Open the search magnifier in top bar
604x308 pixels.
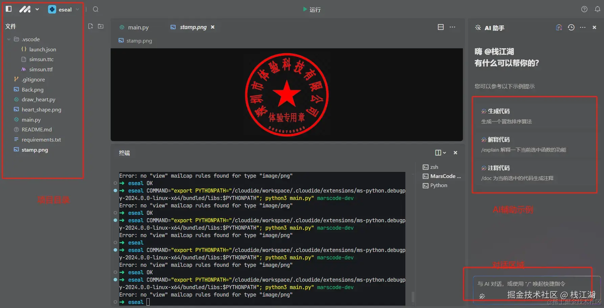coord(96,9)
